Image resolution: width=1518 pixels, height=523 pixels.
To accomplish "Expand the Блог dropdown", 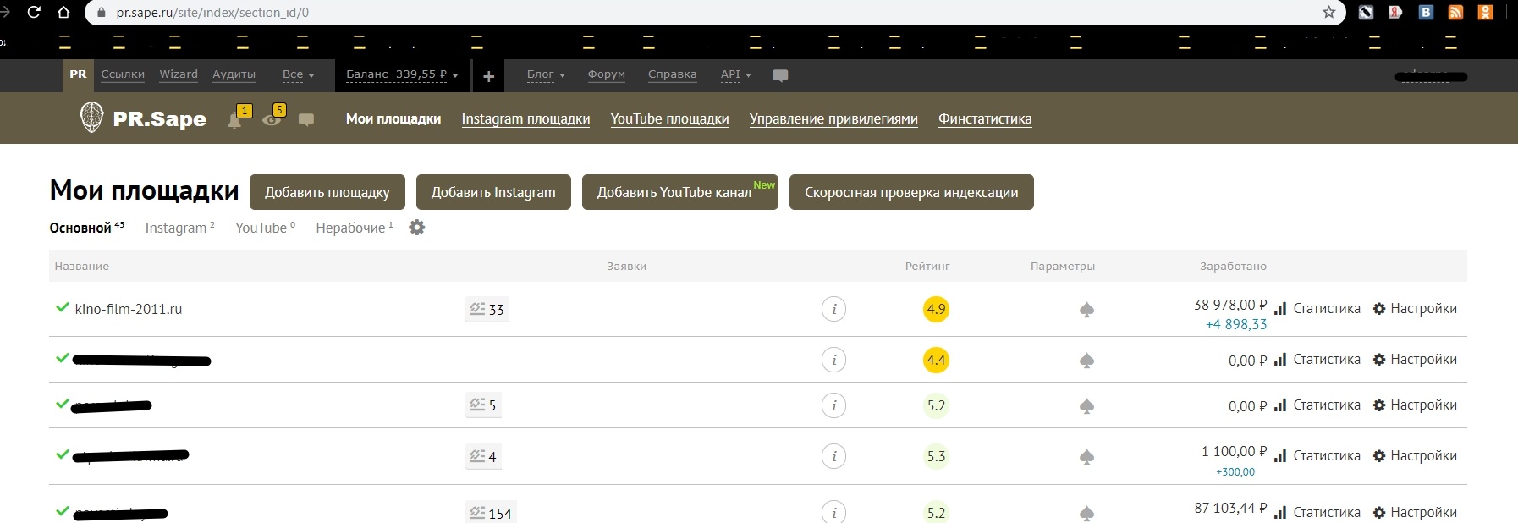I will pos(546,74).
